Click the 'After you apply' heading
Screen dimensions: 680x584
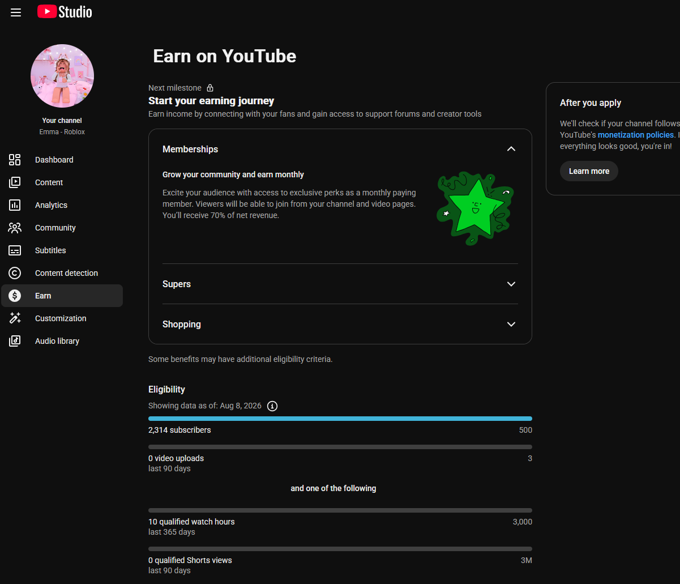click(591, 103)
